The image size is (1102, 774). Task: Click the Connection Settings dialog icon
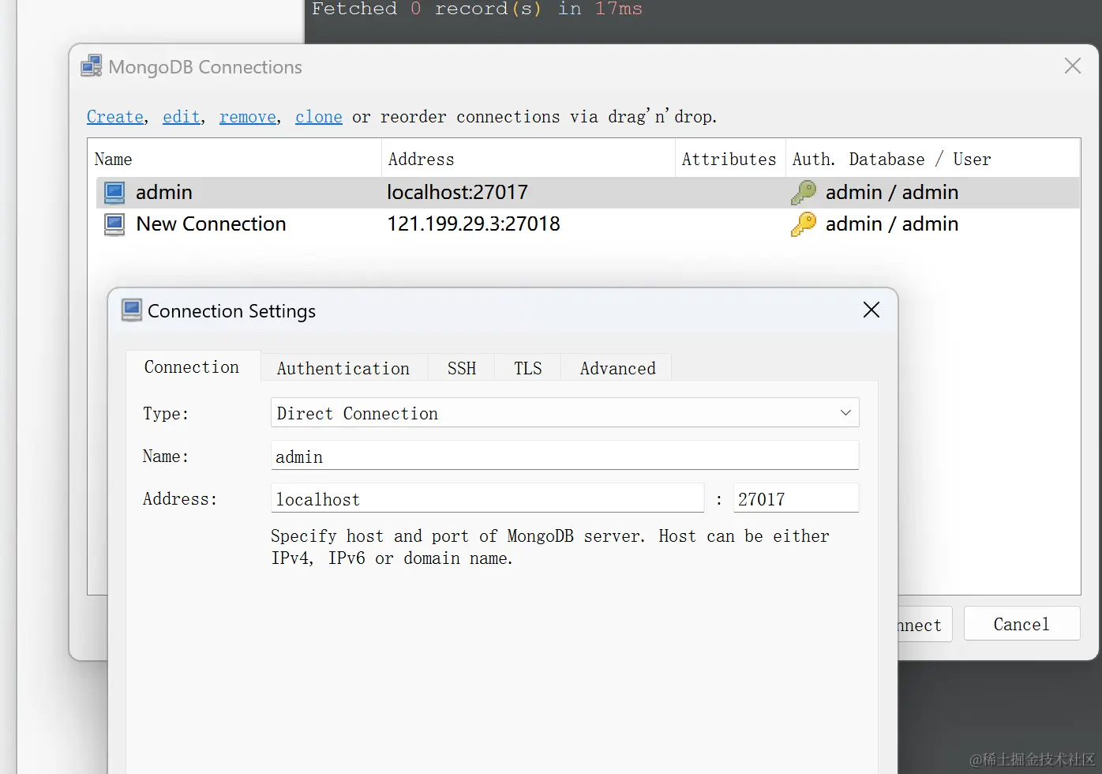(132, 310)
